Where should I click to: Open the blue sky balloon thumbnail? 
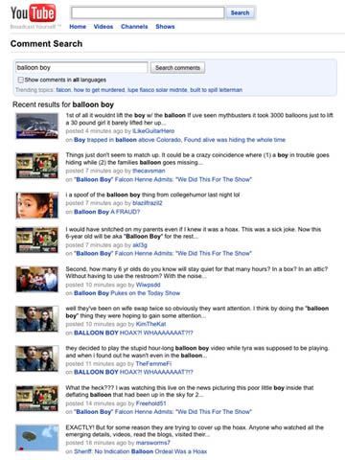tap(37, 438)
